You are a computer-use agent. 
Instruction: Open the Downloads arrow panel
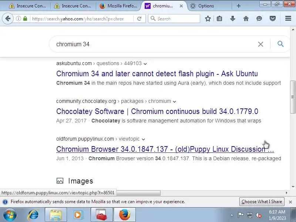233,18
